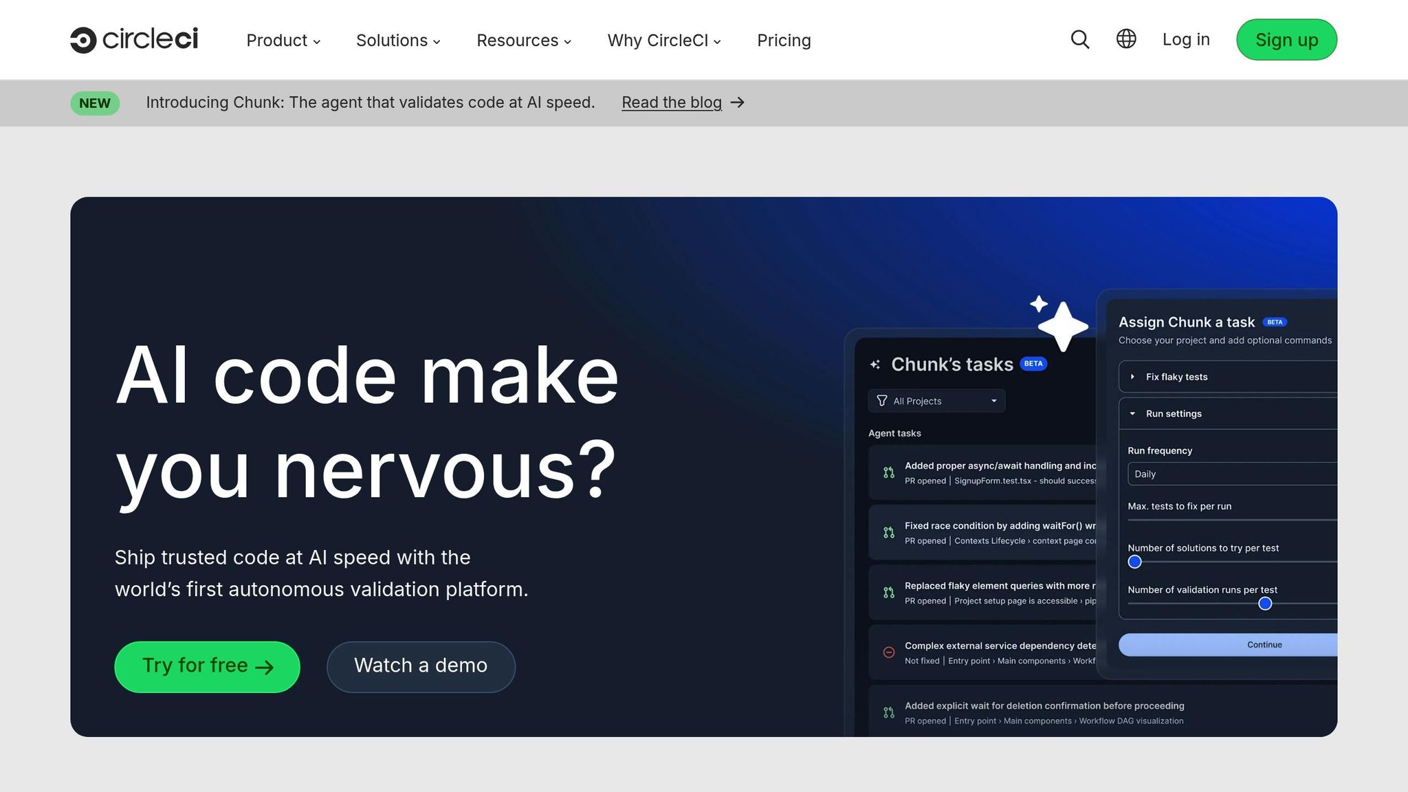This screenshot has width=1408, height=792.
Task: Click the Try for free button
Action: pyautogui.click(x=206, y=665)
